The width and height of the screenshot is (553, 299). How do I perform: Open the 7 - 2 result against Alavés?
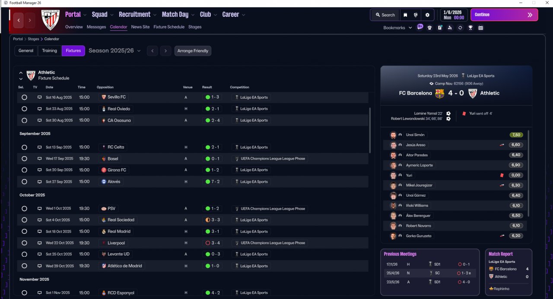point(213,182)
